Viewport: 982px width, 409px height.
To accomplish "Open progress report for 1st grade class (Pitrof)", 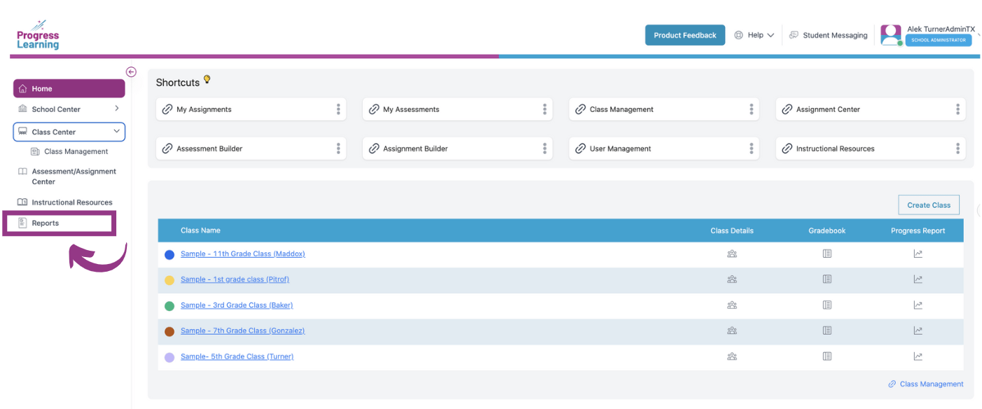I will pos(918,279).
